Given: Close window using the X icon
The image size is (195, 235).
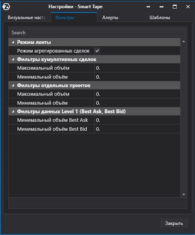Looking at the screenshot, I should [188, 7].
